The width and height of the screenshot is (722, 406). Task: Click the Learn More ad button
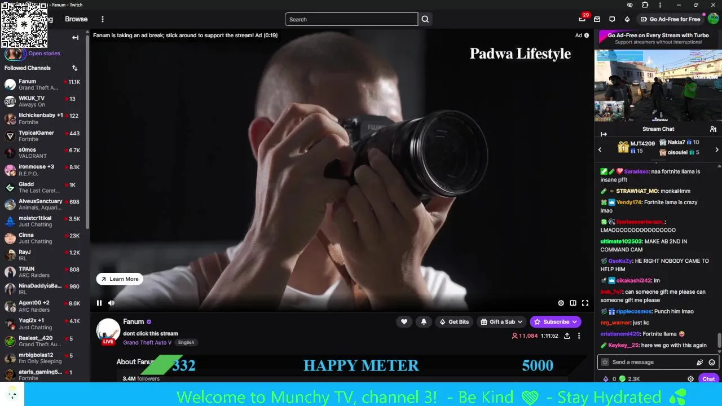pos(120,279)
